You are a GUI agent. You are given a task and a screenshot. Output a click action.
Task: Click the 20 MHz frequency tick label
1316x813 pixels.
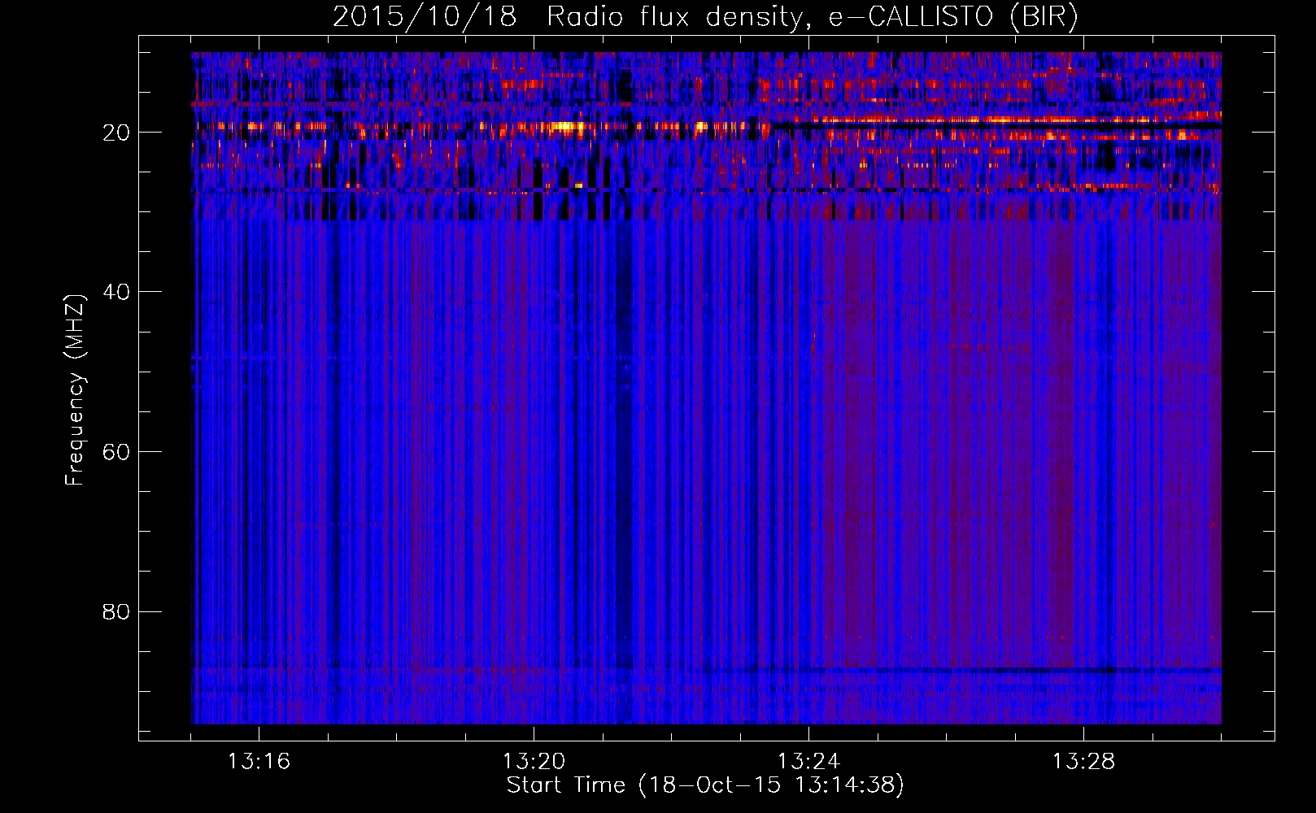pos(117,133)
